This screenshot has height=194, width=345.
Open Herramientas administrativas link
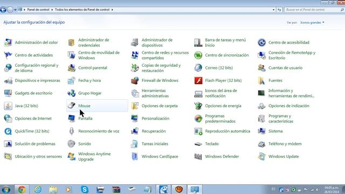click(x=155, y=93)
